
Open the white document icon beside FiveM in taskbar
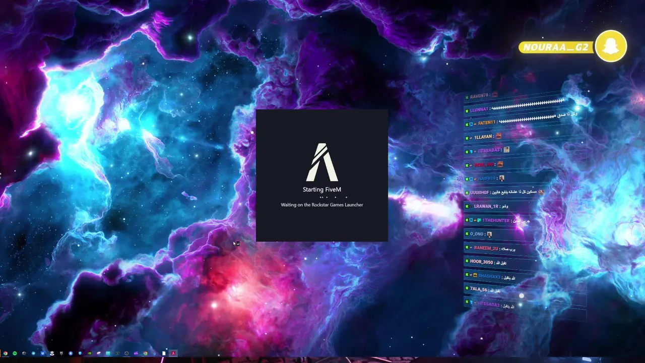pyautogui.click(x=164, y=353)
